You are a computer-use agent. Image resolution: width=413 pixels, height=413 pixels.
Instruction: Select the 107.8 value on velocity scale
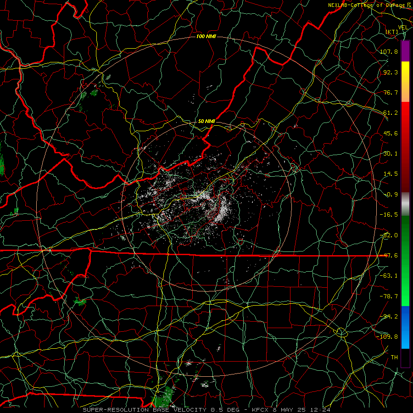click(x=389, y=51)
